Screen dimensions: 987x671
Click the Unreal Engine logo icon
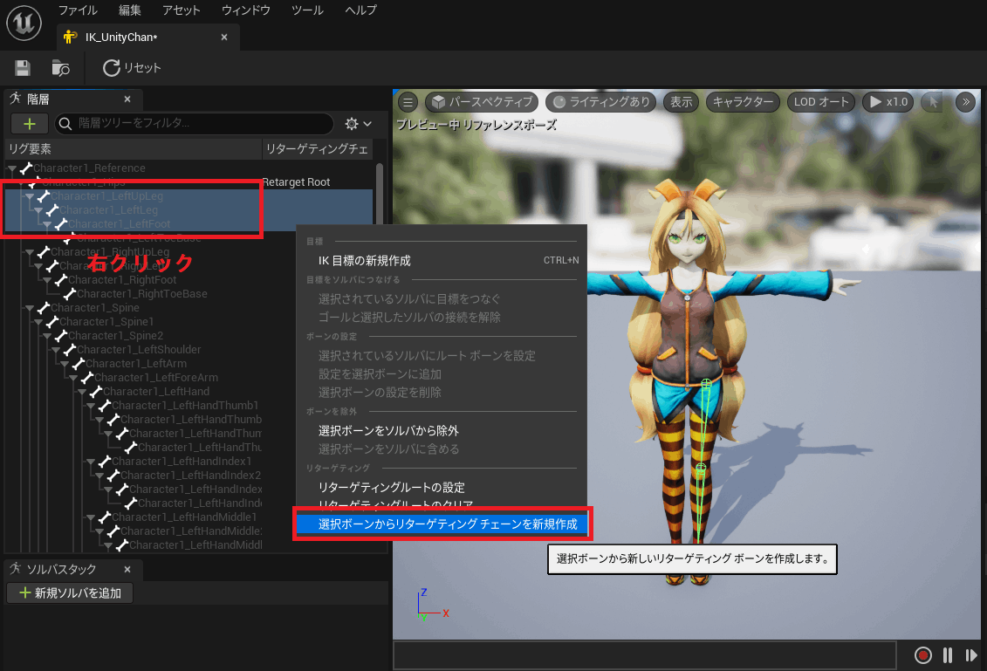[x=24, y=24]
